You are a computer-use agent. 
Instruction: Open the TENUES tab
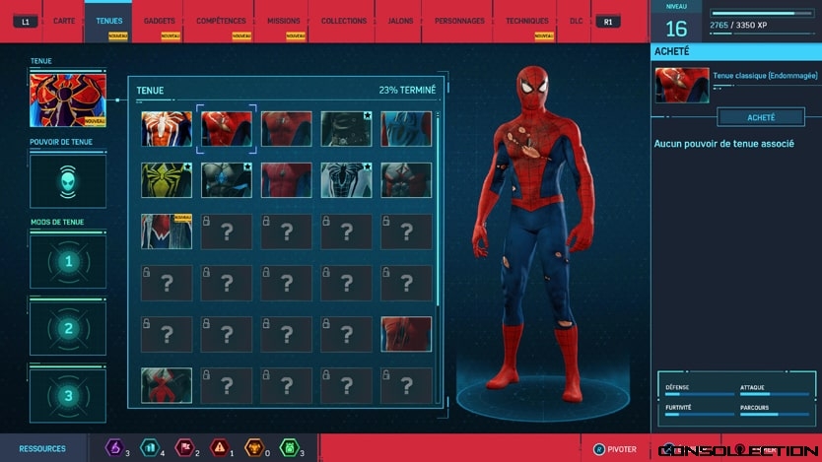[109, 21]
